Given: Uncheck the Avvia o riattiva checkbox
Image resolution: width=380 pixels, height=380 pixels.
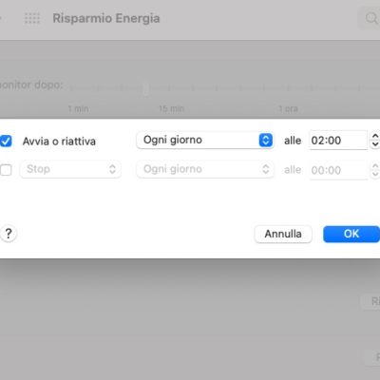Looking at the screenshot, I should pos(6,141).
